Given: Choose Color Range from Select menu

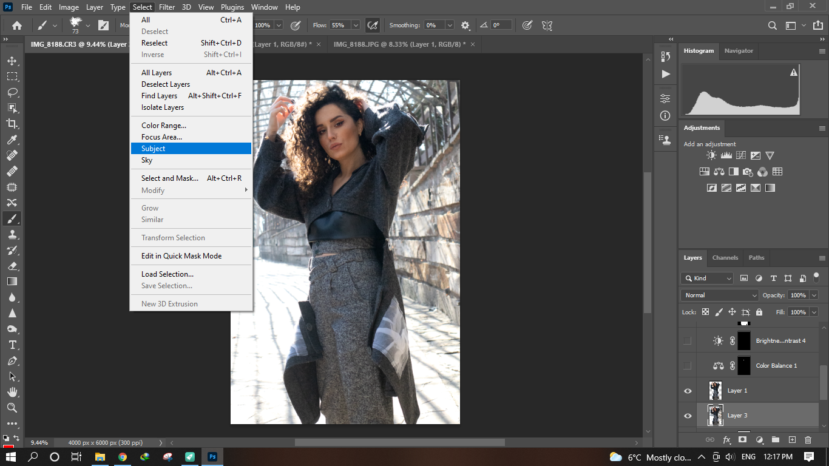Looking at the screenshot, I should [191, 126].
